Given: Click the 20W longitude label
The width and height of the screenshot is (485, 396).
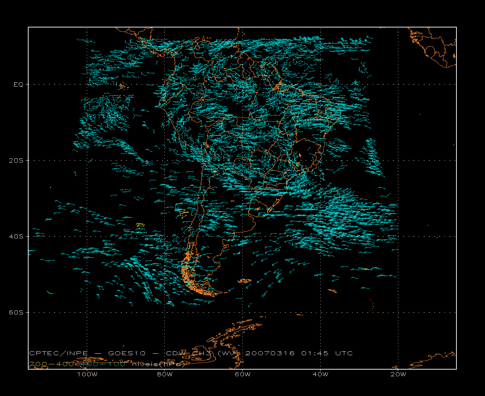Looking at the screenshot, I should [398, 374].
